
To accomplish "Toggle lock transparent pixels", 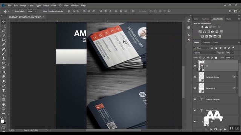I will pyautogui.click(x=200, y=58).
